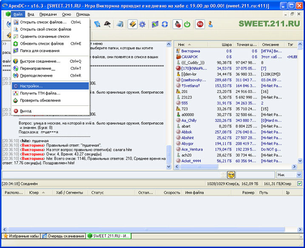The width and height of the screenshot is (305, 248).
Task: Choose Проверить обновления menu item
Action: 51,100
